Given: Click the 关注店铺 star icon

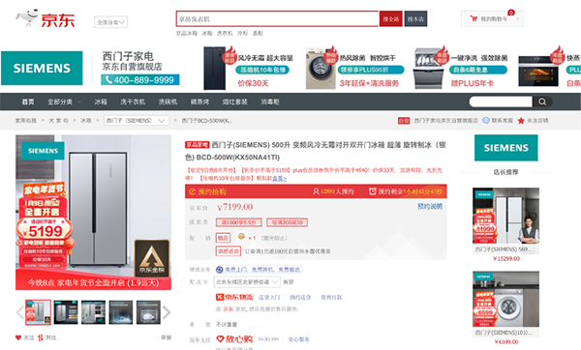Looking at the screenshot, I should point(521,121).
